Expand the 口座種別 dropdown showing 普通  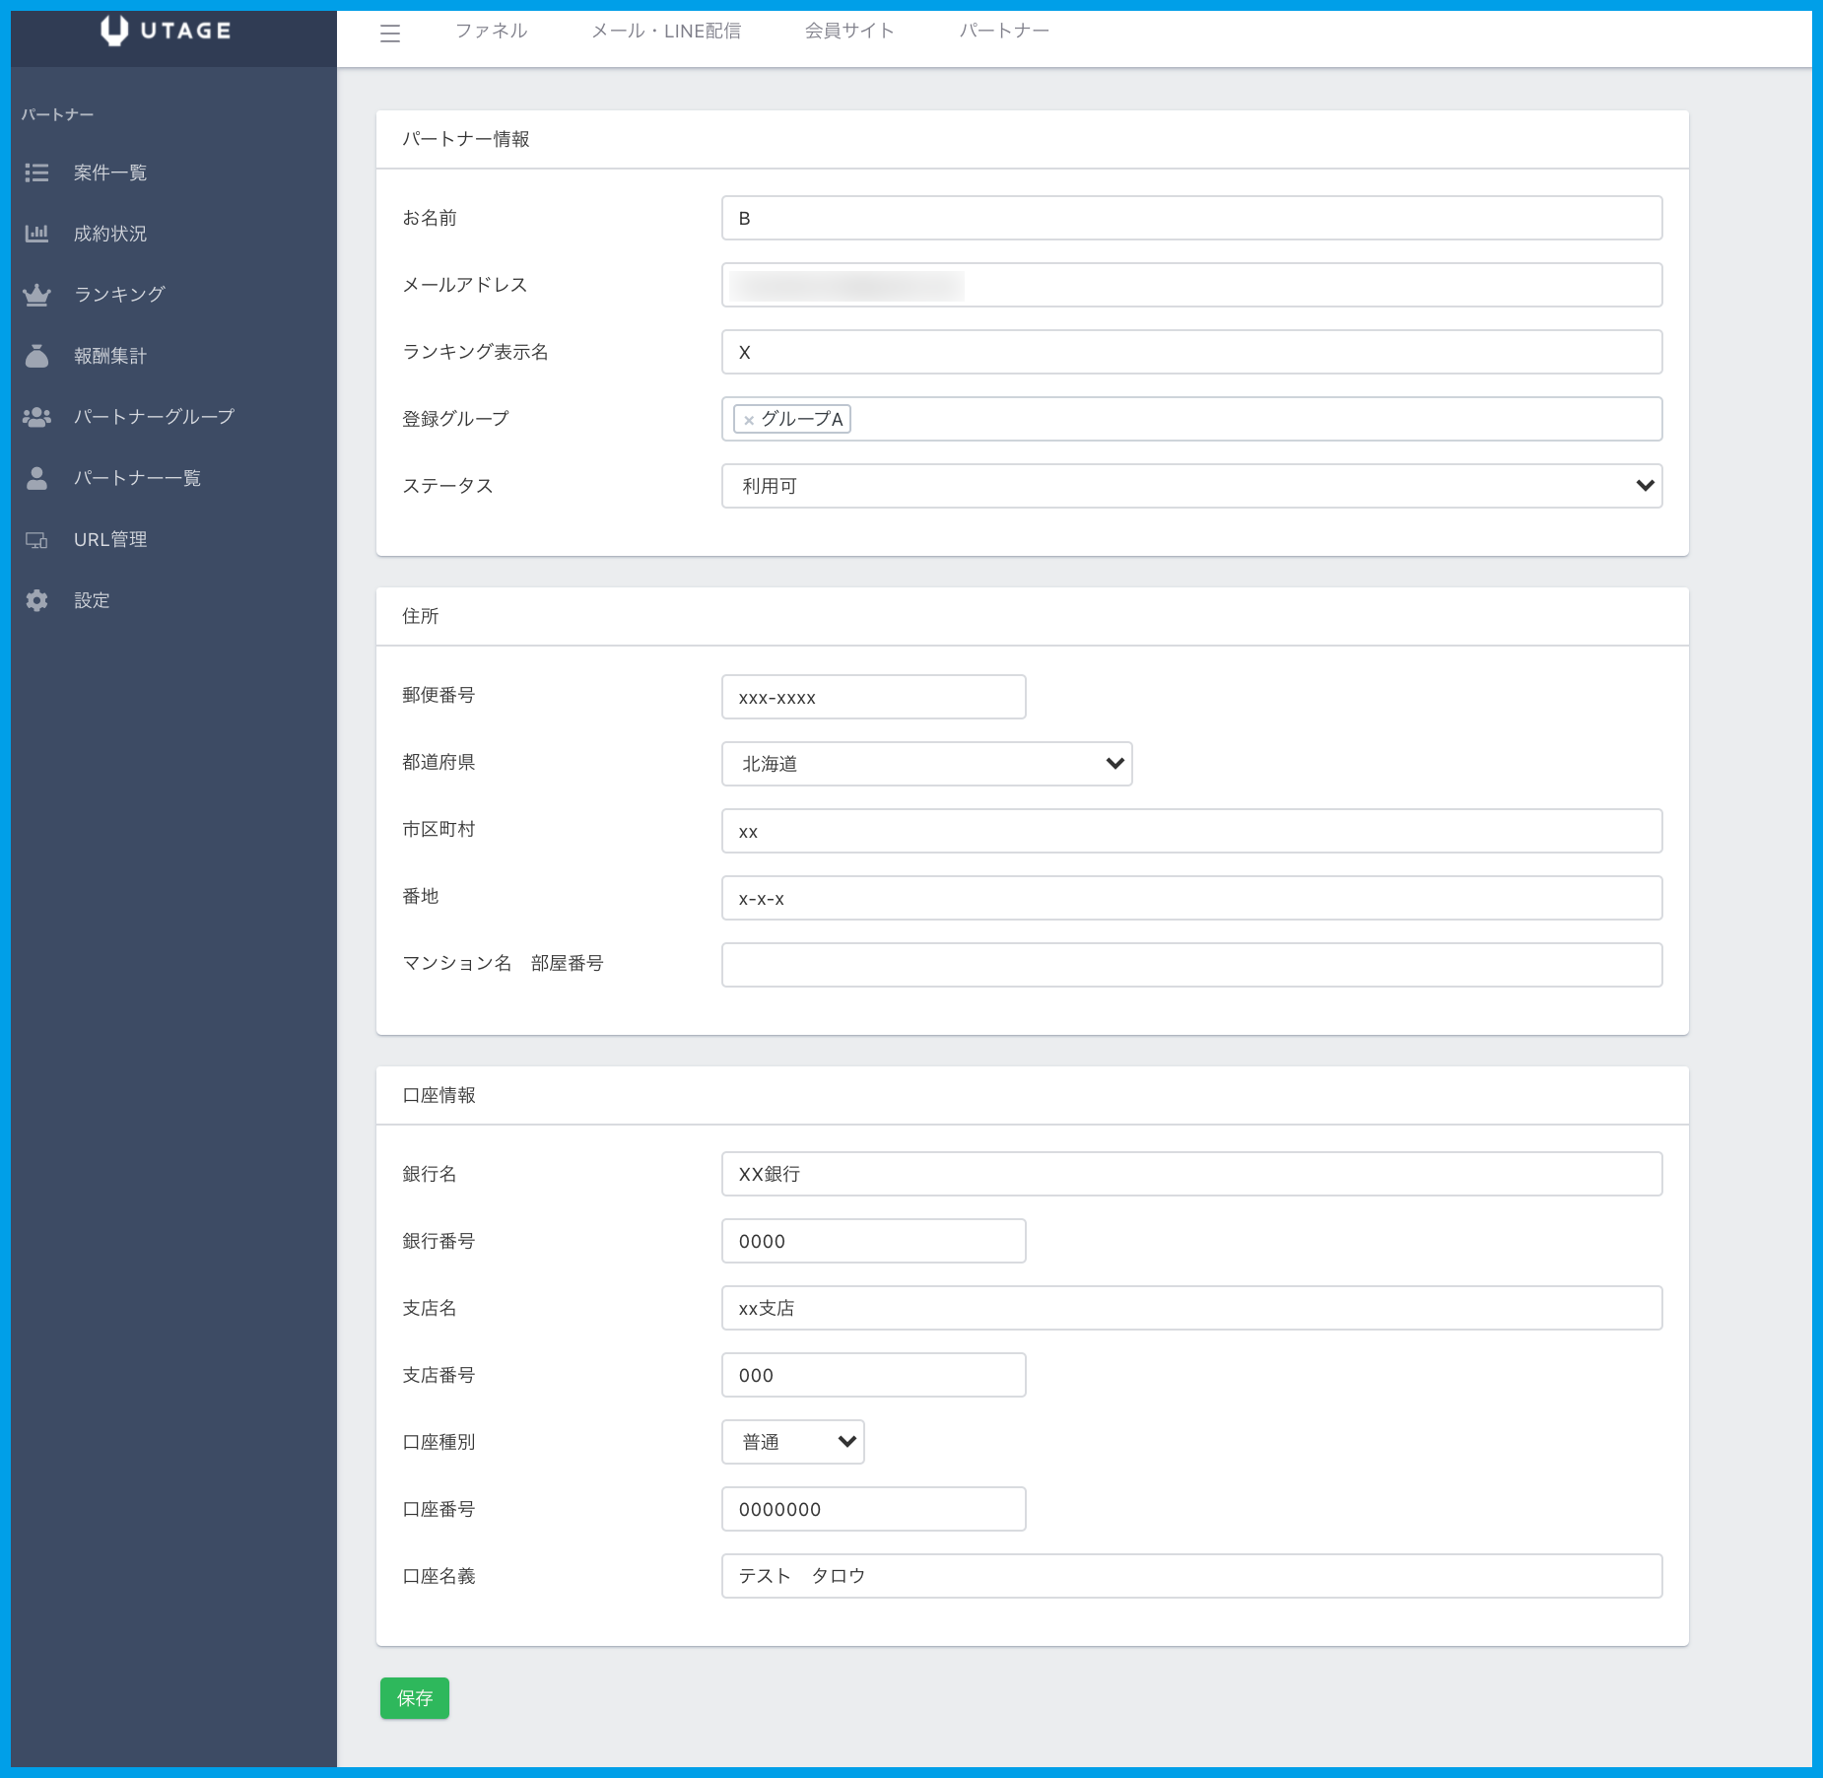(792, 1442)
